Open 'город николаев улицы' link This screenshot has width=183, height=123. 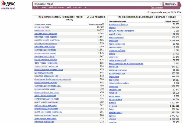45,53
